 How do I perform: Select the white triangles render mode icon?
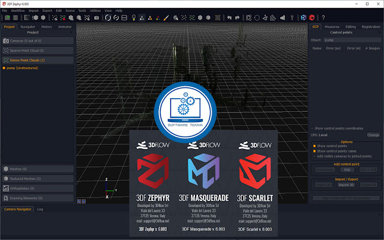(142, 18)
